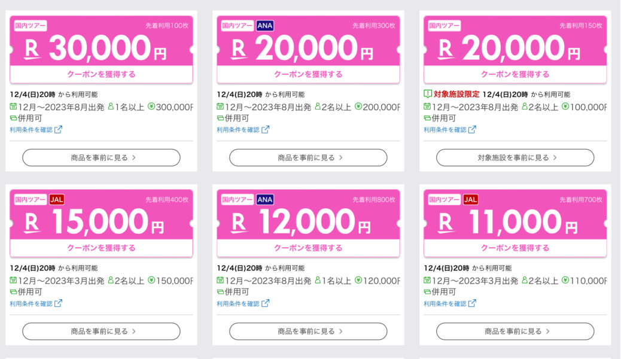Open 商品を事前に見る under 30,000円 coupon
This screenshot has height=359, width=621.
point(101,157)
